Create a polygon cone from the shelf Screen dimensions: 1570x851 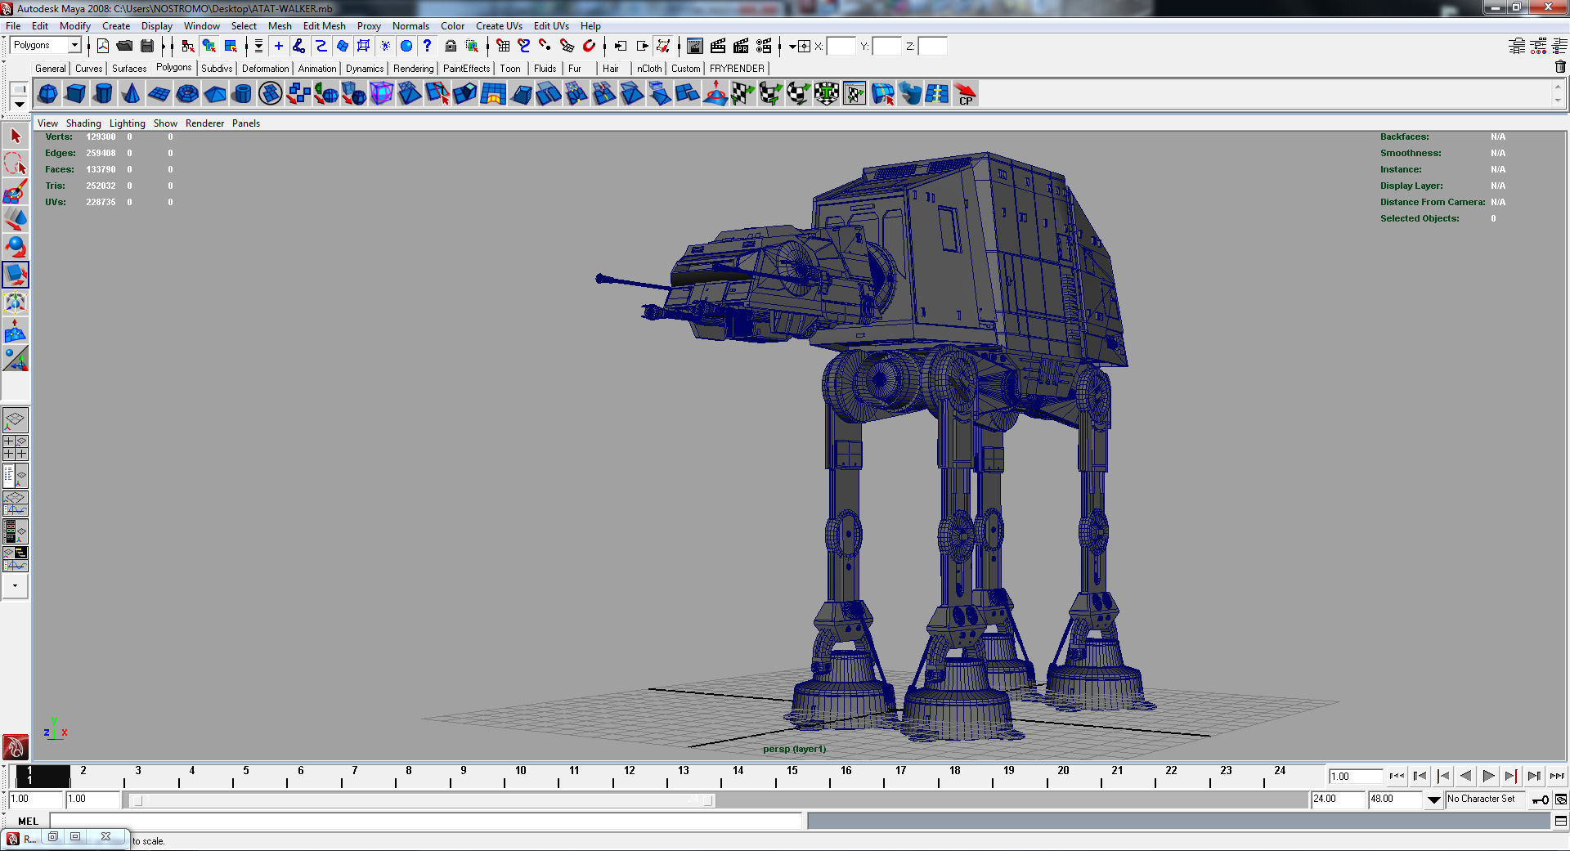point(131,94)
